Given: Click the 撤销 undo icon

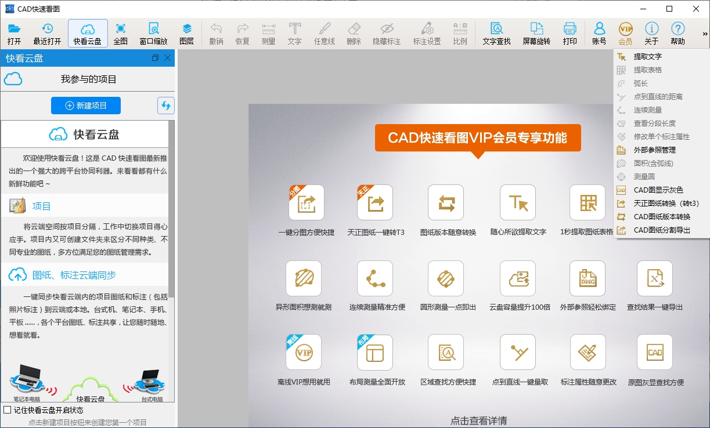Looking at the screenshot, I should pos(216,34).
